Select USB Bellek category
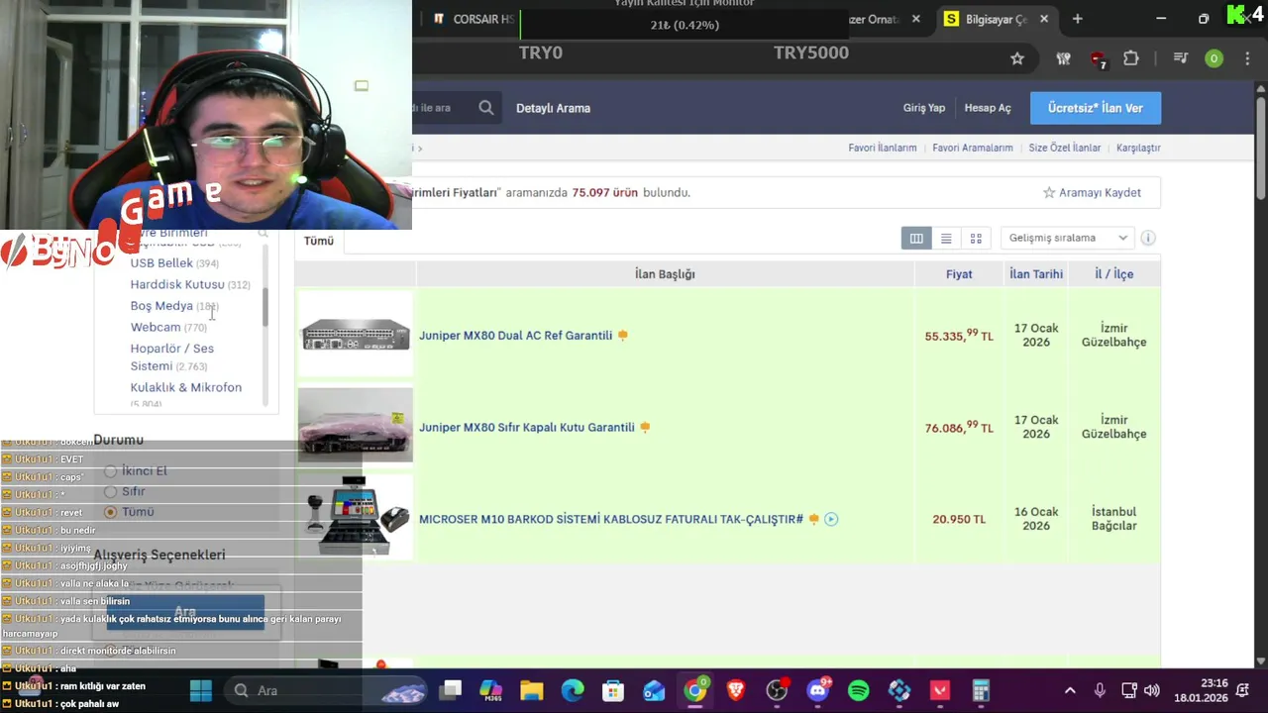 (161, 263)
